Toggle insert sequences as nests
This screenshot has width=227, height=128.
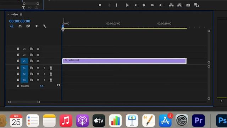[x=12, y=26]
